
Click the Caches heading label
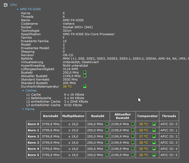(x=31, y=90)
